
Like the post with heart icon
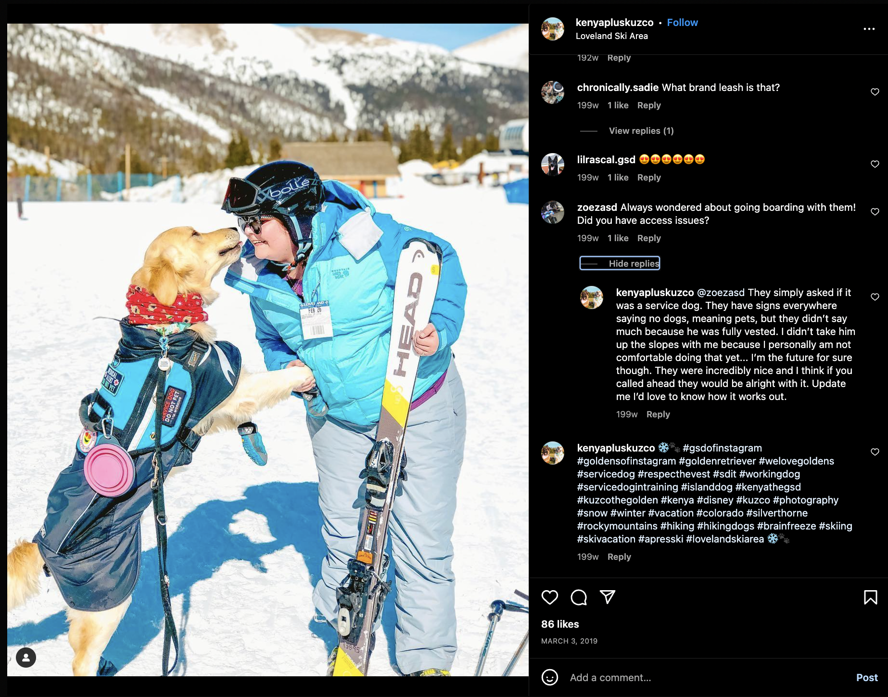pyautogui.click(x=550, y=597)
